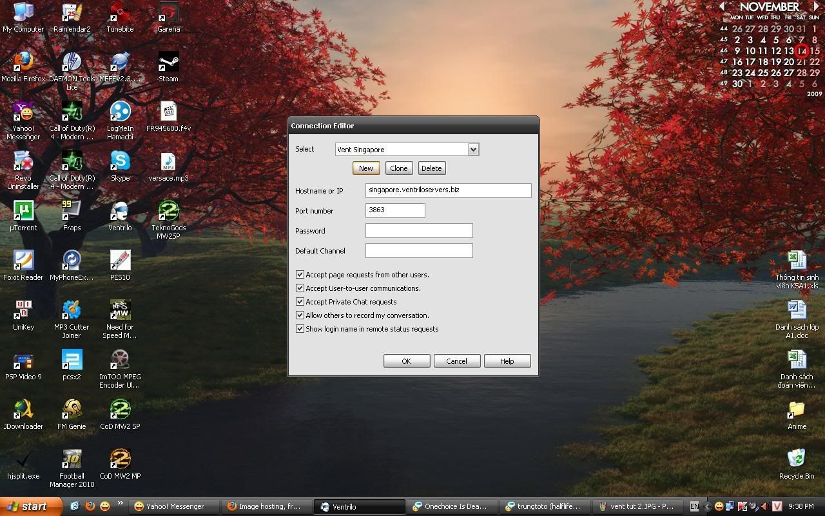Expand the Select server dropdown
825x516 pixels.
click(473, 150)
